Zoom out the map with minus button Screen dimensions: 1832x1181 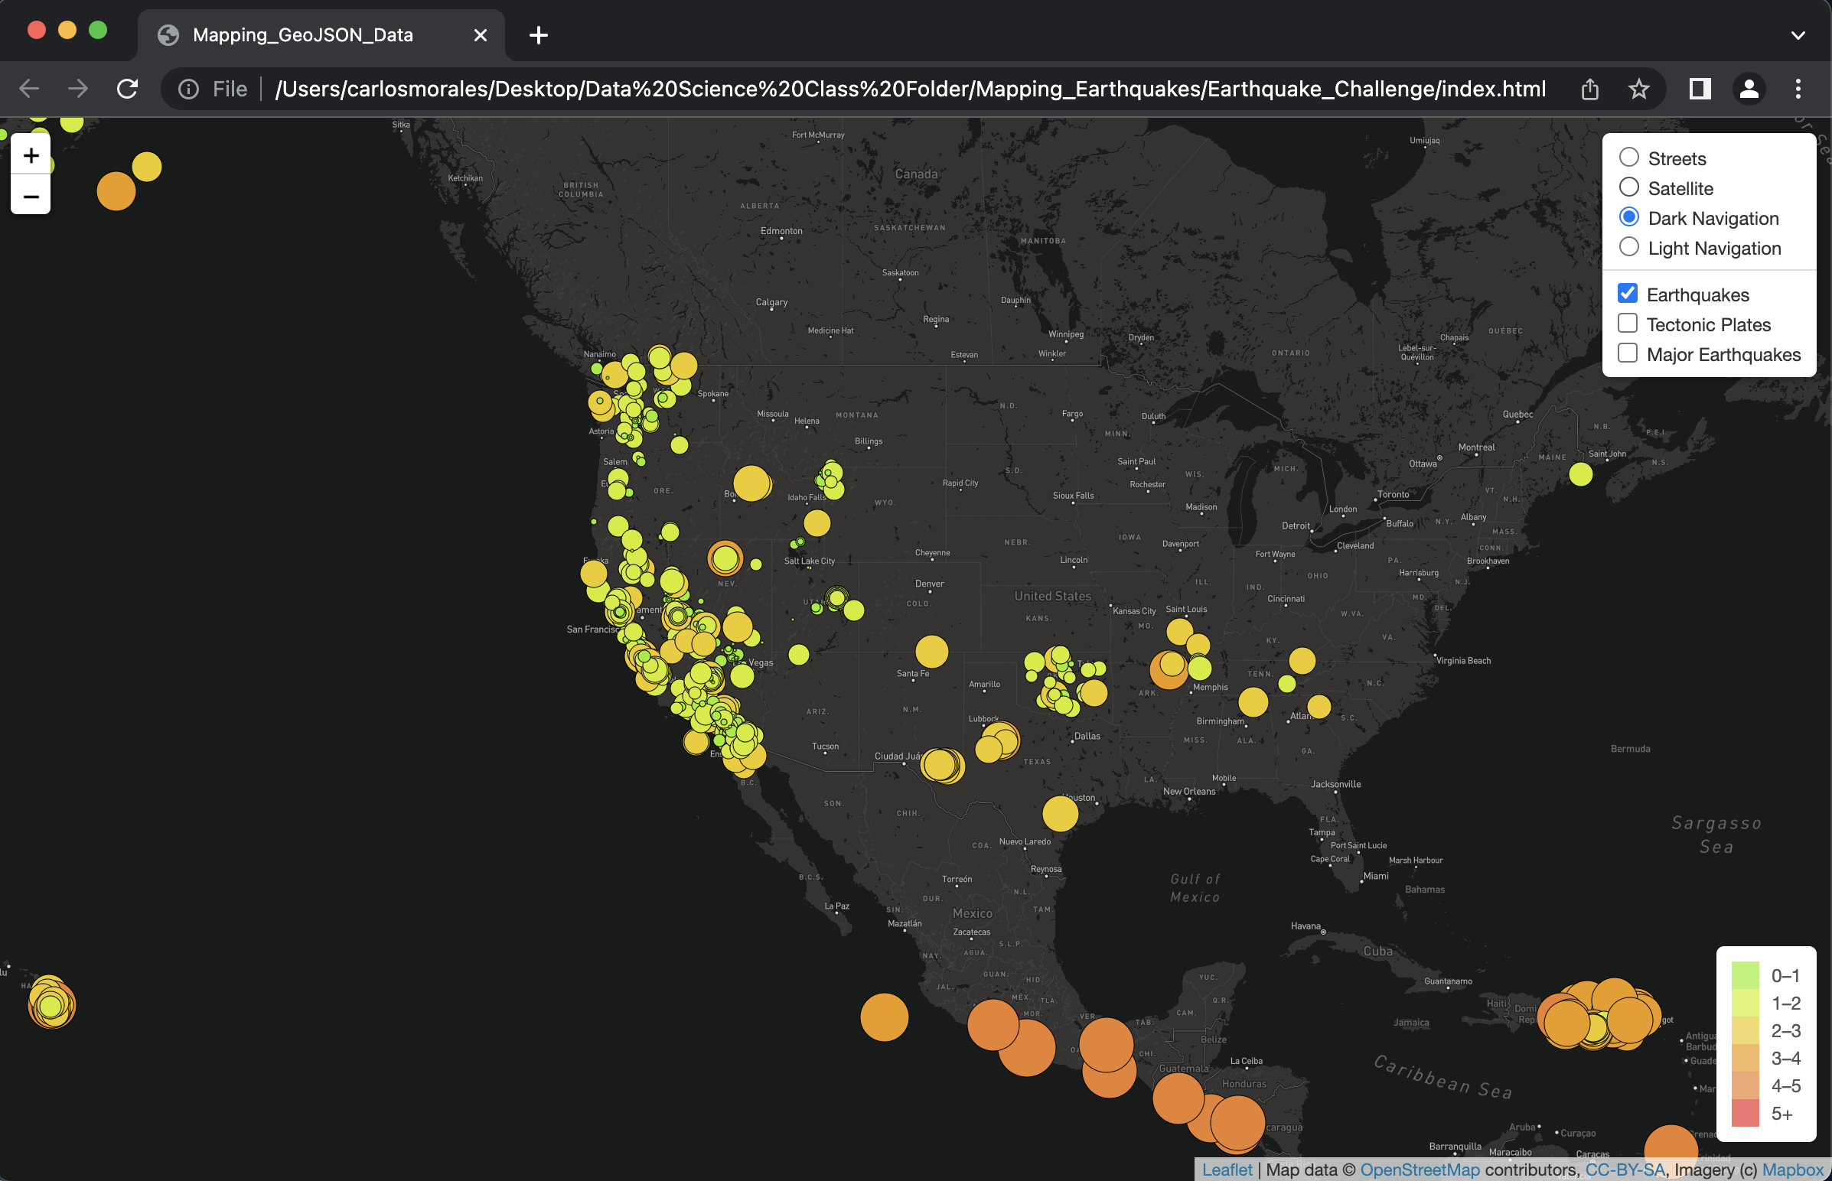(x=31, y=197)
